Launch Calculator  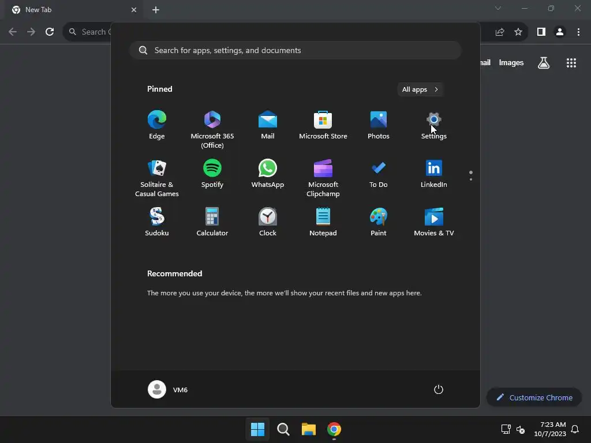click(212, 222)
